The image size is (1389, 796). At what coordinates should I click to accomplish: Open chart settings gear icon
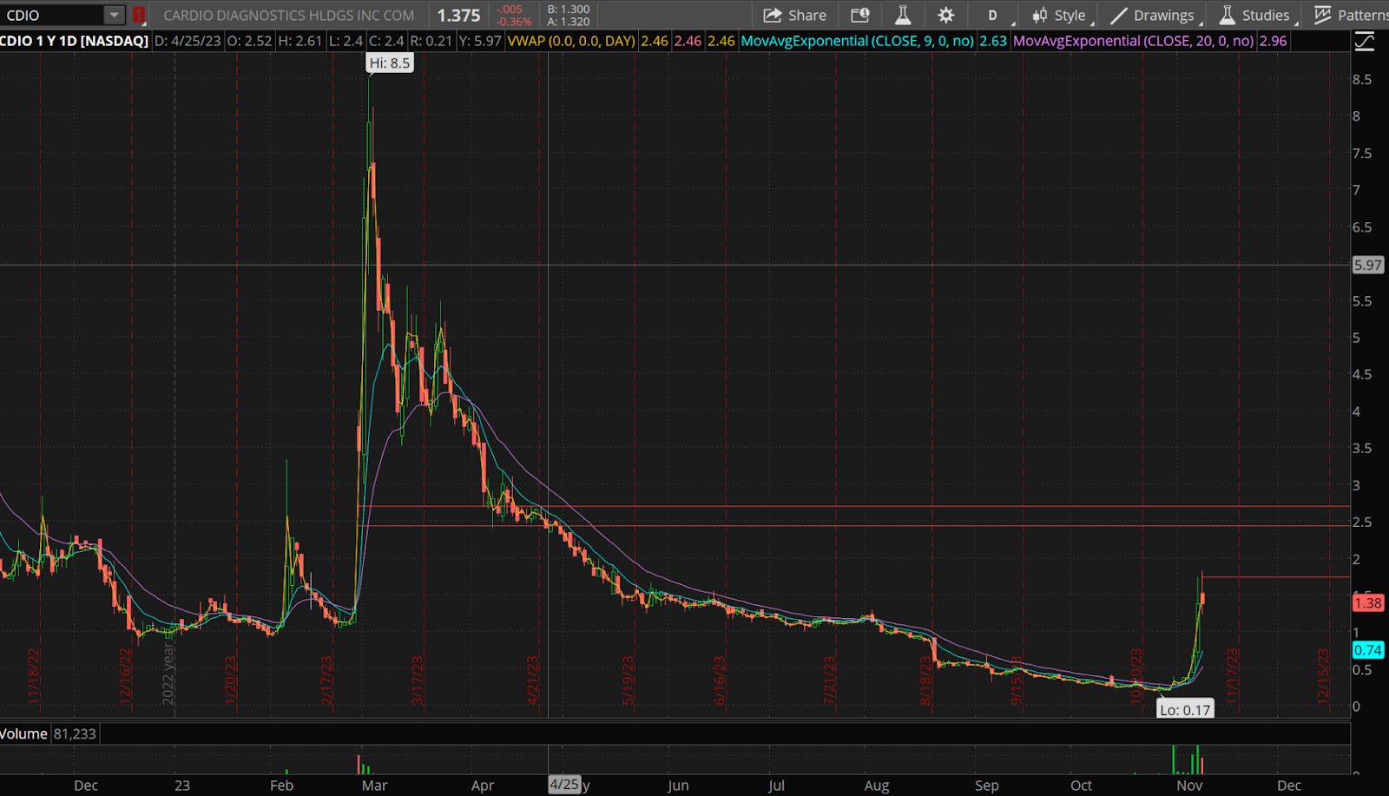click(945, 15)
